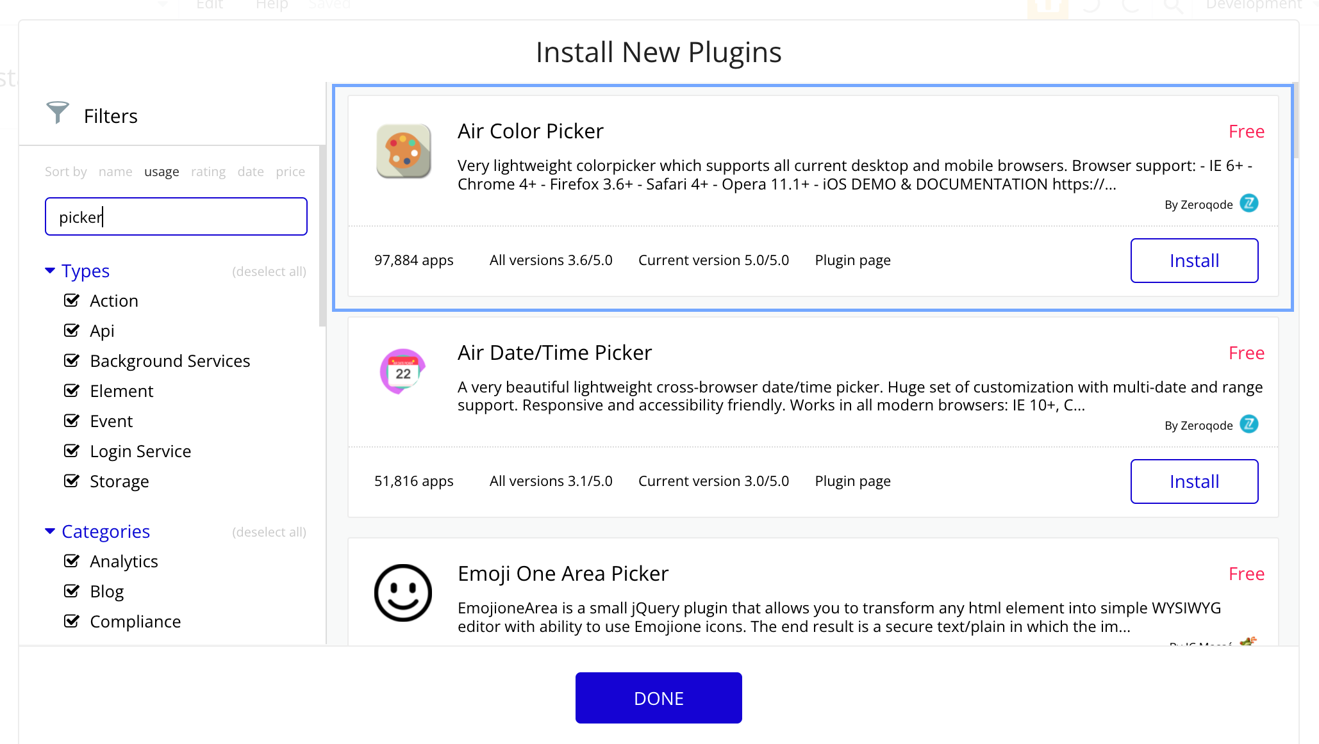
Task: Sort plugins by rating
Action: 208,172
